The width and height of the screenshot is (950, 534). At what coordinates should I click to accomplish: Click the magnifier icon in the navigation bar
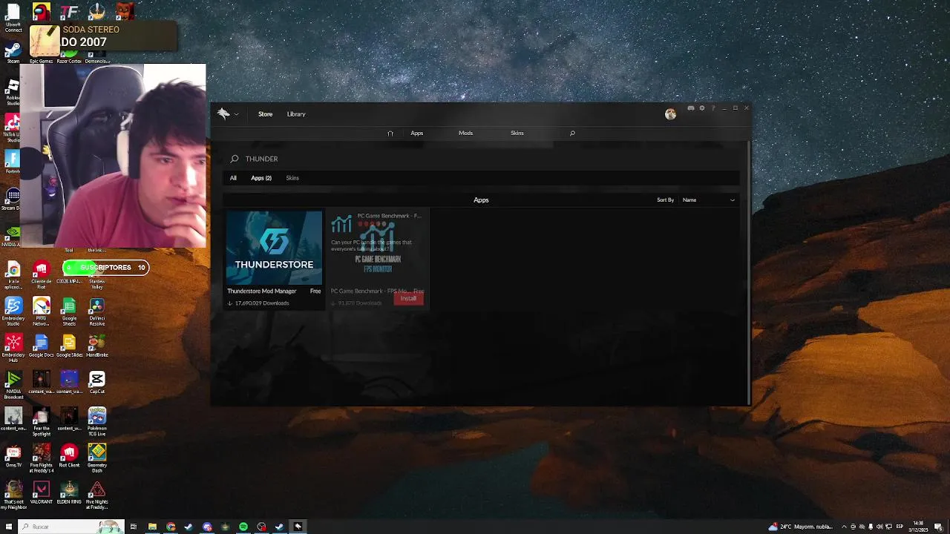point(572,133)
